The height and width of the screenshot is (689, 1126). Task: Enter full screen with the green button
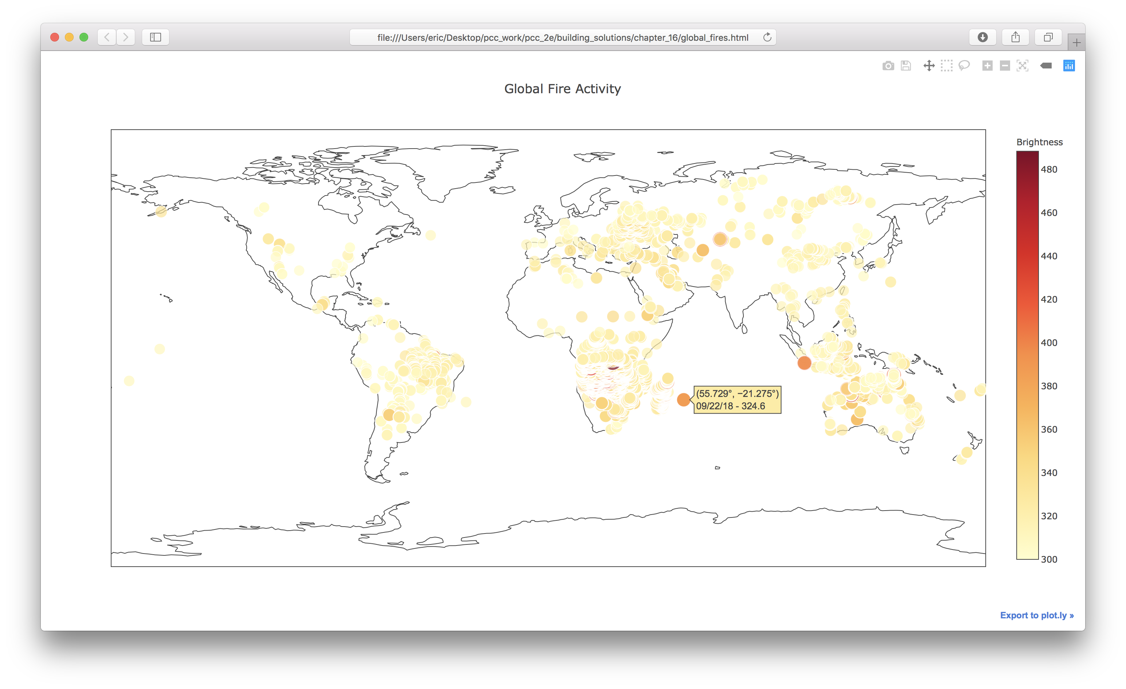coord(83,37)
